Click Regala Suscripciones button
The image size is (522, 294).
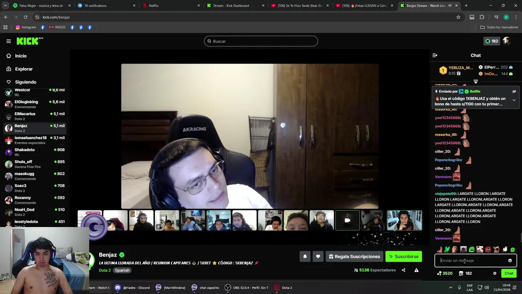click(354, 256)
